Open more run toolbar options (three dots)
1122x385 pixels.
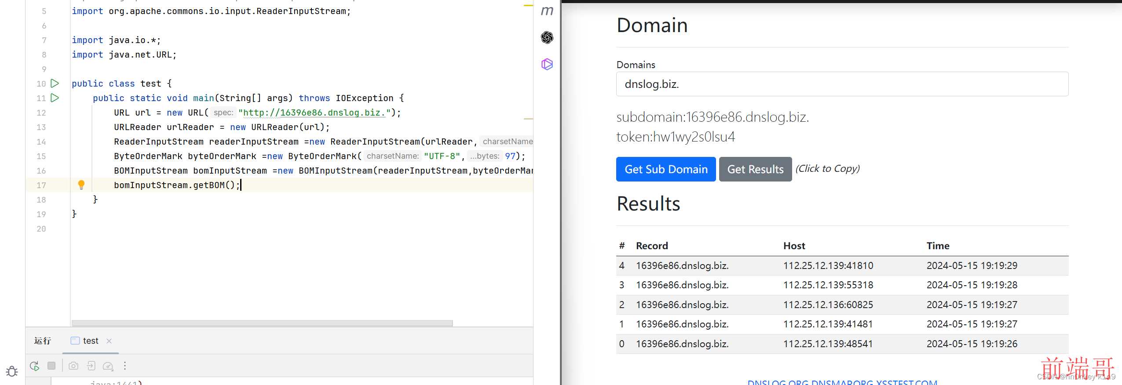[125, 366]
